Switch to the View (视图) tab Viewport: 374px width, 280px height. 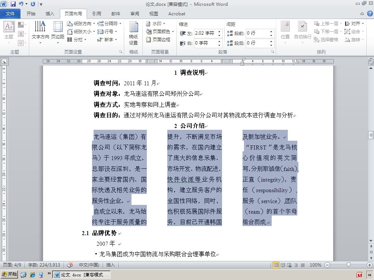point(154,14)
